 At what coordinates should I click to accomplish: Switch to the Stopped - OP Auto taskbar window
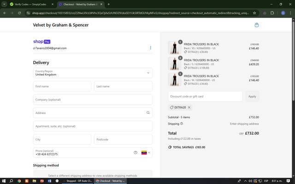[77, 181]
